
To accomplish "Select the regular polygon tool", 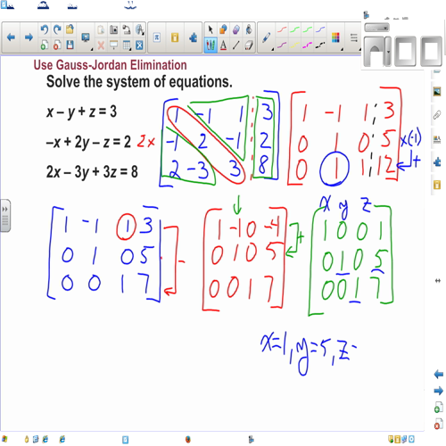I will coord(235,29).
